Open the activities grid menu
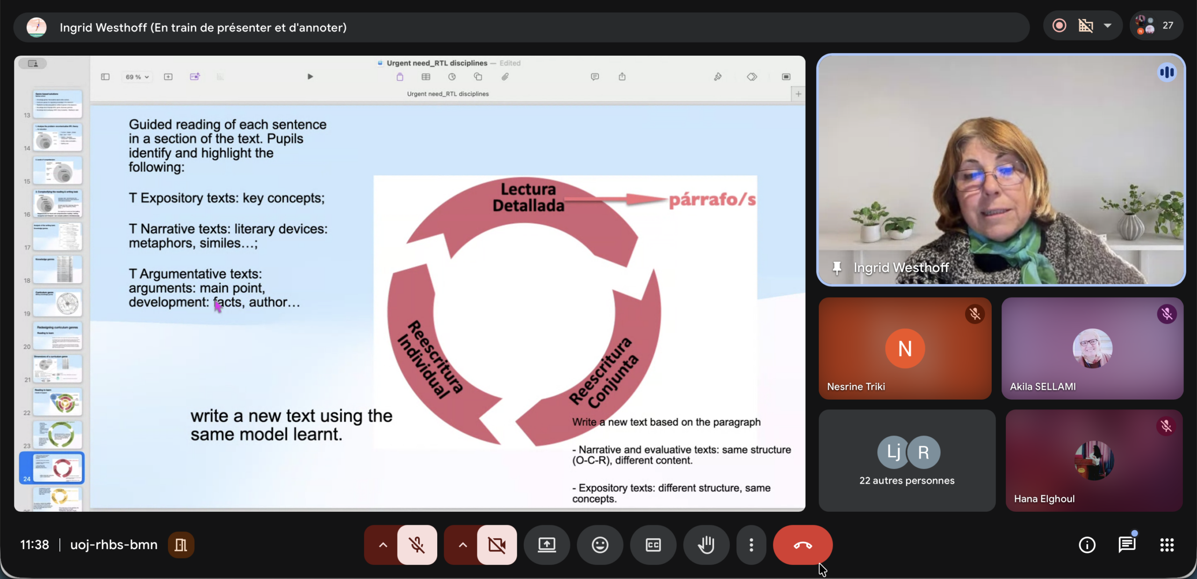This screenshot has width=1197, height=579. click(x=1167, y=545)
